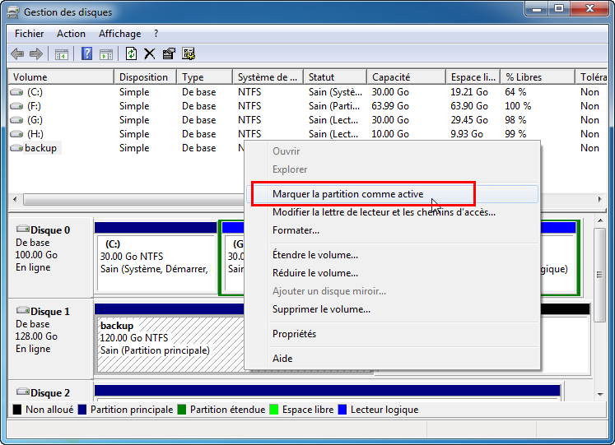Click the Delete X toolbar icon
This screenshot has height=445, width=615.
(x=150, y=53)
